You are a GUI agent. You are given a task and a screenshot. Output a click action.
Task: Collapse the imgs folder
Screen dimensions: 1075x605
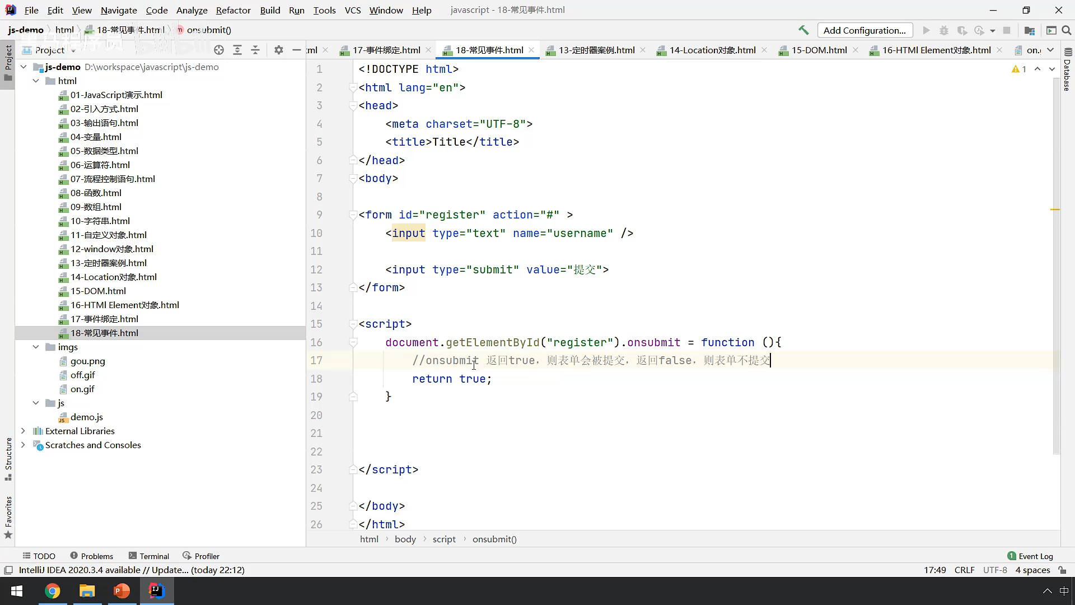36,347
